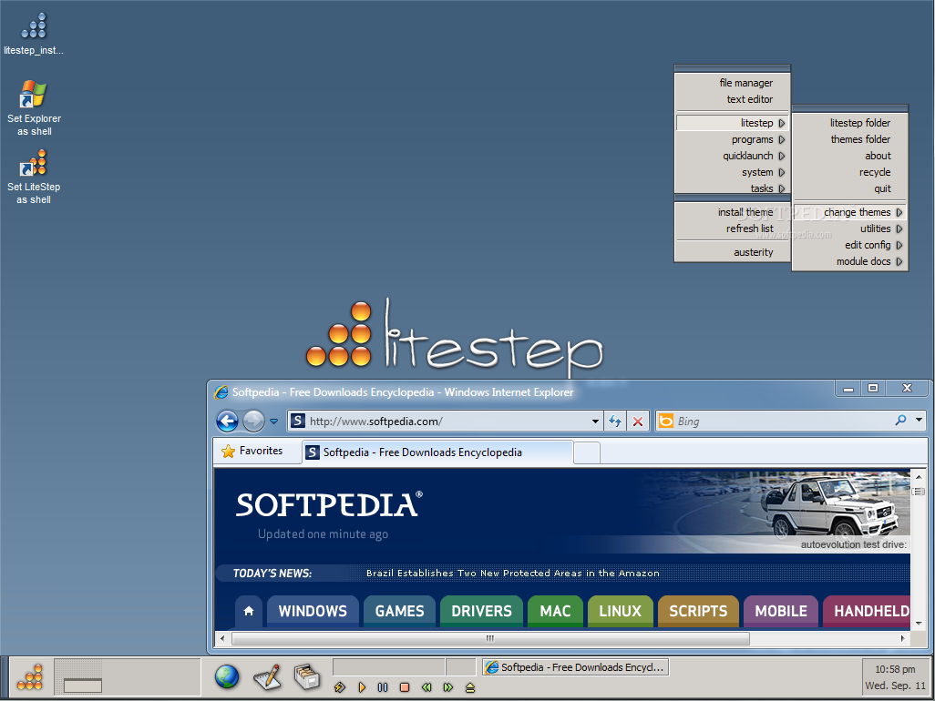Refresh the page in Internet Explorer
935x701 pixels.
point(615,422)
